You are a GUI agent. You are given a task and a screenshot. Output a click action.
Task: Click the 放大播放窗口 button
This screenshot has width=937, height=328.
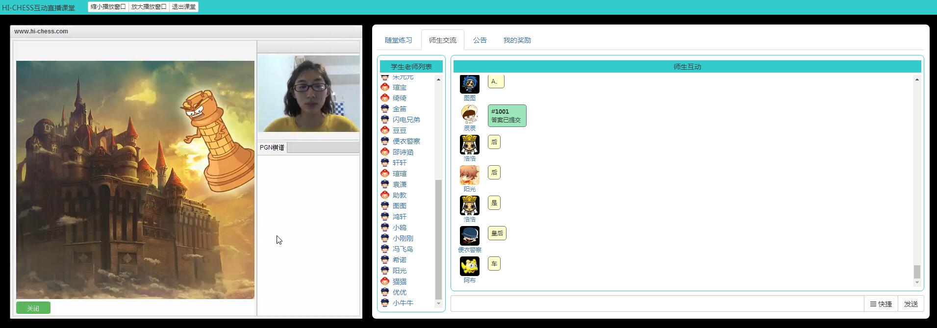(149, 7)
